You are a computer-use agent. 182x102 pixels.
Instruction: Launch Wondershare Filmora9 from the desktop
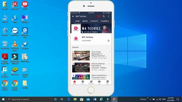(15, 59)
